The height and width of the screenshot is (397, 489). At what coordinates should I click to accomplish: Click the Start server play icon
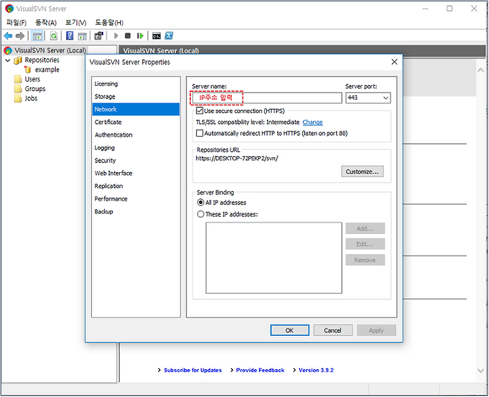tap(116, 36)
